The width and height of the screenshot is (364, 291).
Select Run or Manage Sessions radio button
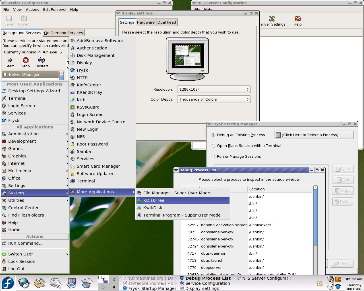(213, 157)
